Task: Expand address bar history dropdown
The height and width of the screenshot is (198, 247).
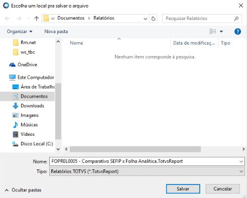Action: click(145, 19)
